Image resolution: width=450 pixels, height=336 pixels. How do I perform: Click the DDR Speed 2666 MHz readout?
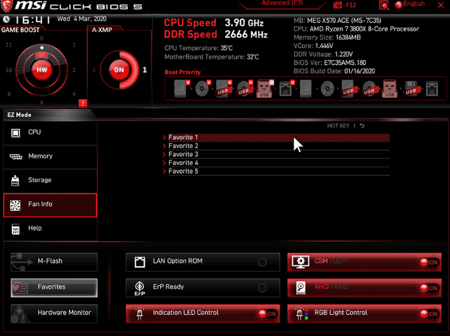(x=216, y=34)
